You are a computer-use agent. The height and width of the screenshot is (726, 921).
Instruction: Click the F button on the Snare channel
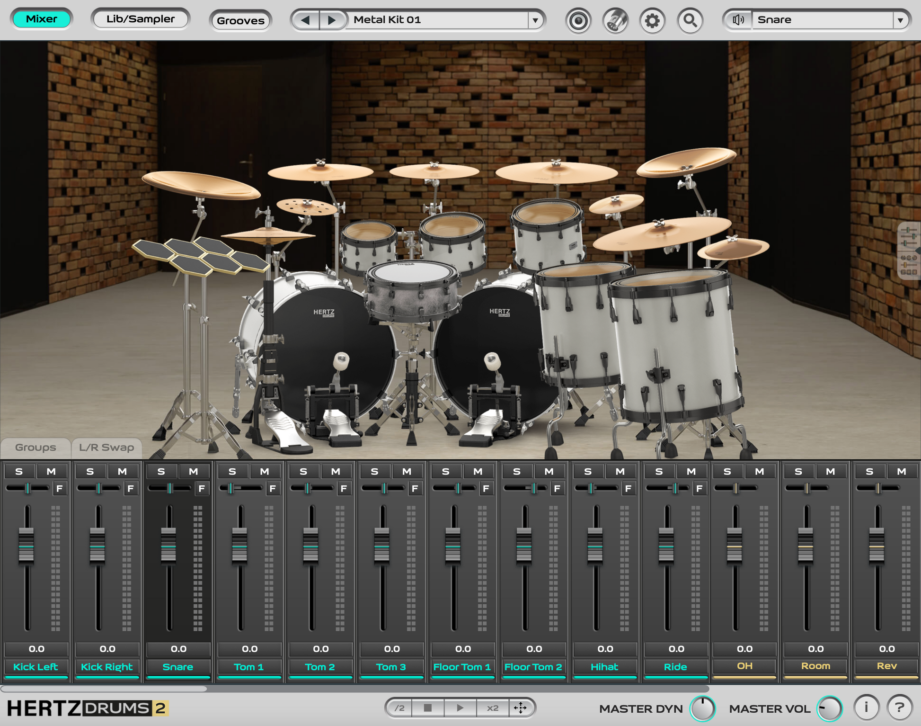(x=202, y=489)
